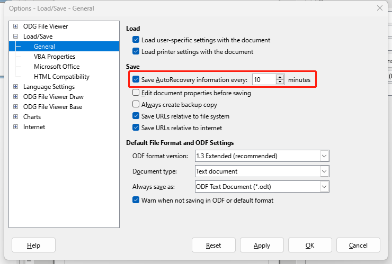Screen dimensions: 392x264
Task: Collapse the Load/Save tree node
Action: [15, 36]
